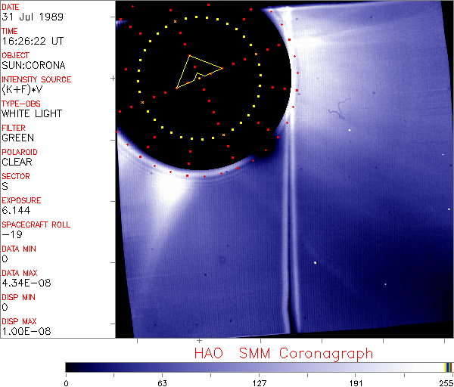
Task: Select the exposure value 6.144
Action: (x=16, y=211)
